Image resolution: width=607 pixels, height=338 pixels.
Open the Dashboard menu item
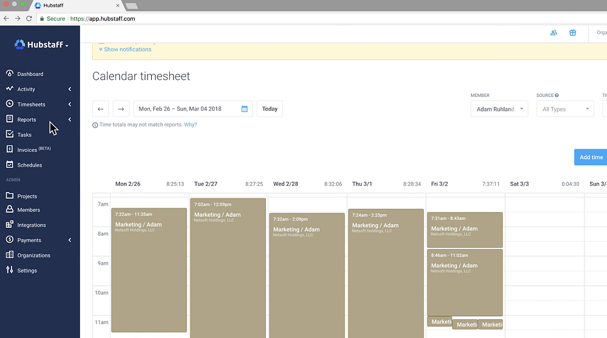pos(30,74)
